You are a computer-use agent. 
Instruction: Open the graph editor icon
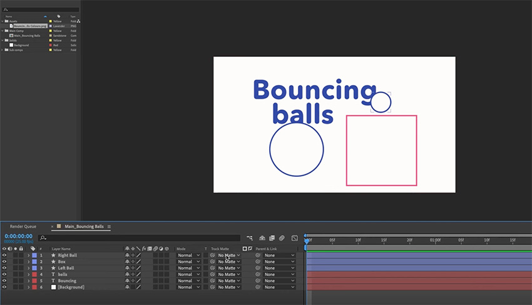295,238
